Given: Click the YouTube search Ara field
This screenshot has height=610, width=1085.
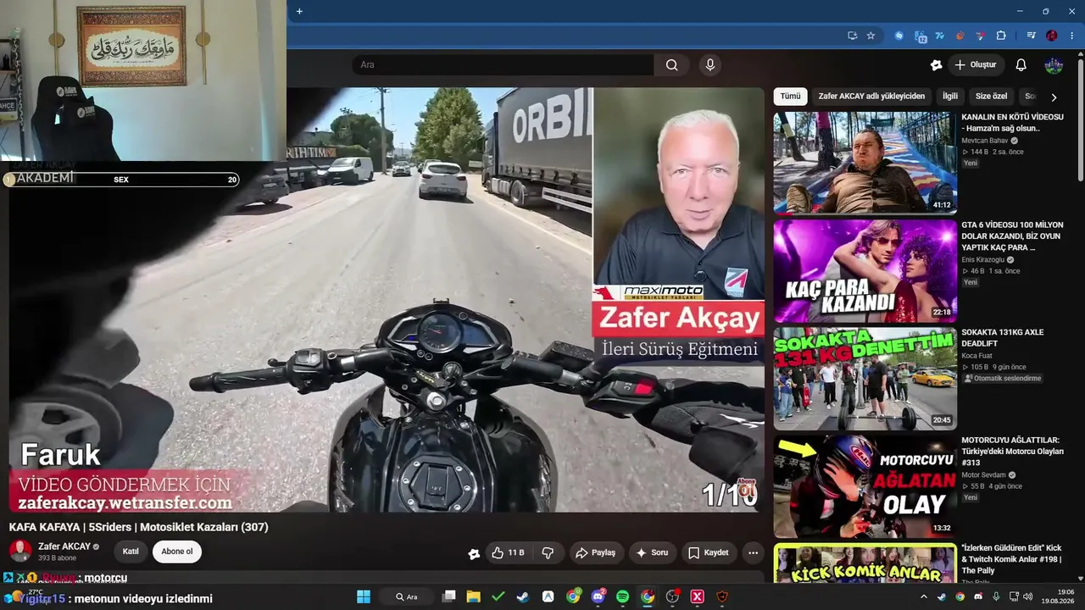Looking at the screenshot, I should tap(504, 65).
